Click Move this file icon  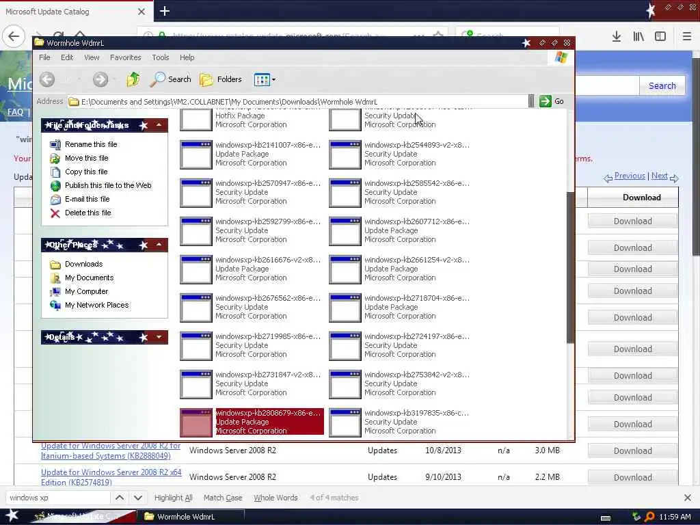[x=55, y=158]
